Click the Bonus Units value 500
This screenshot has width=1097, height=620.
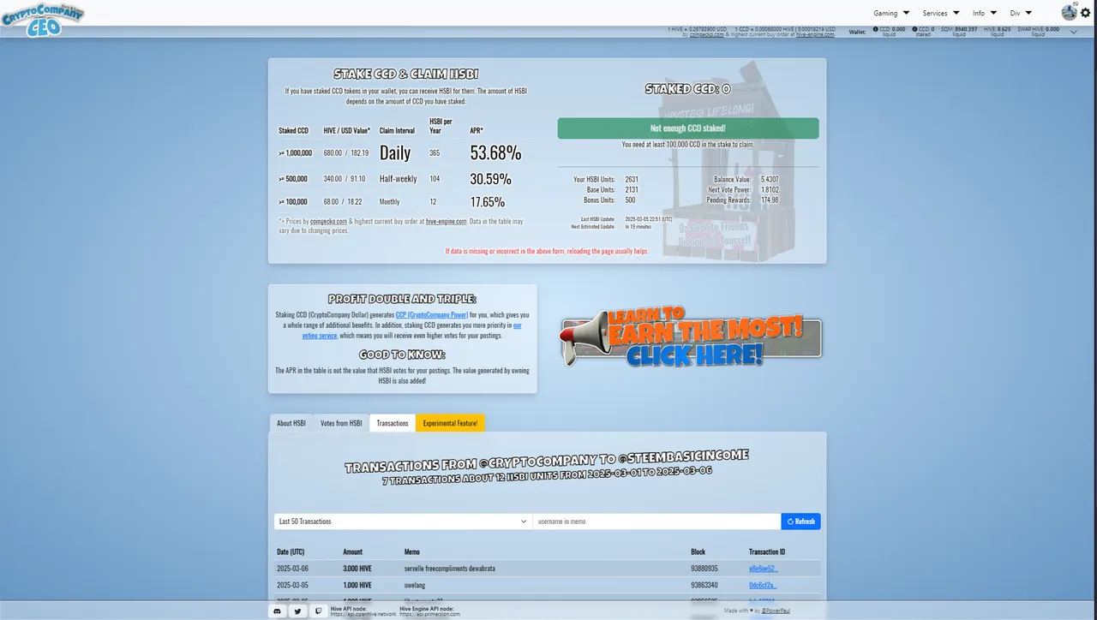[x=631, y=200]
